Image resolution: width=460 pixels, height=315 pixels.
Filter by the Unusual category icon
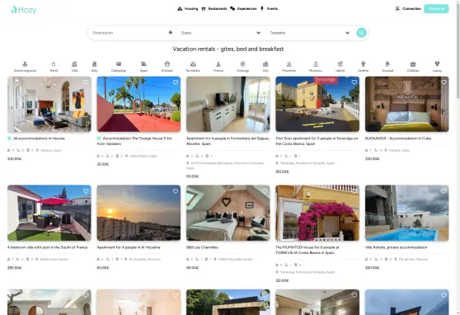pos(387,64)
